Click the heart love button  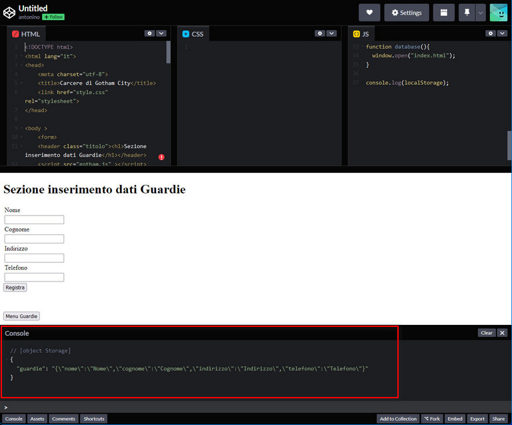[x=369, y=13]
